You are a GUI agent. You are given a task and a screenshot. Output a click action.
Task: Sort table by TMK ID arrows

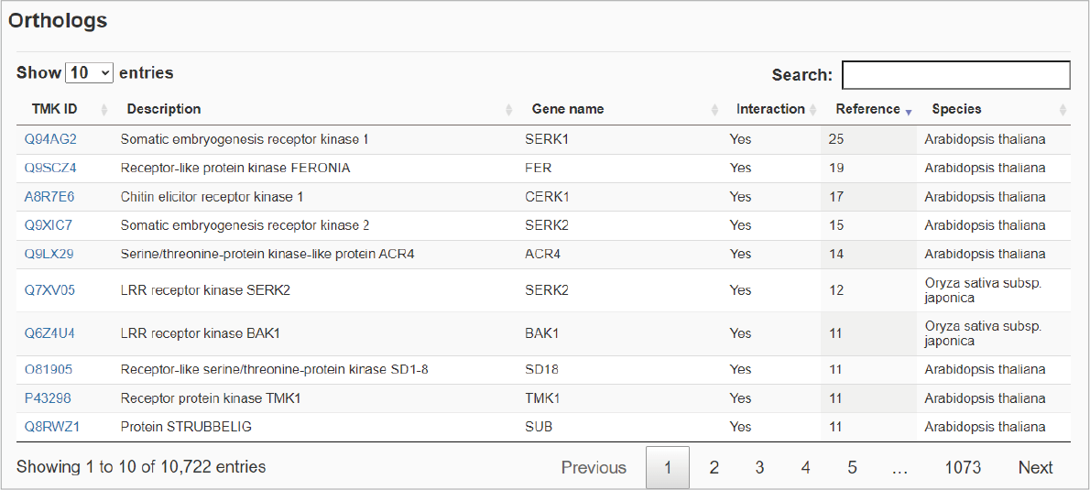click(105, 110)
